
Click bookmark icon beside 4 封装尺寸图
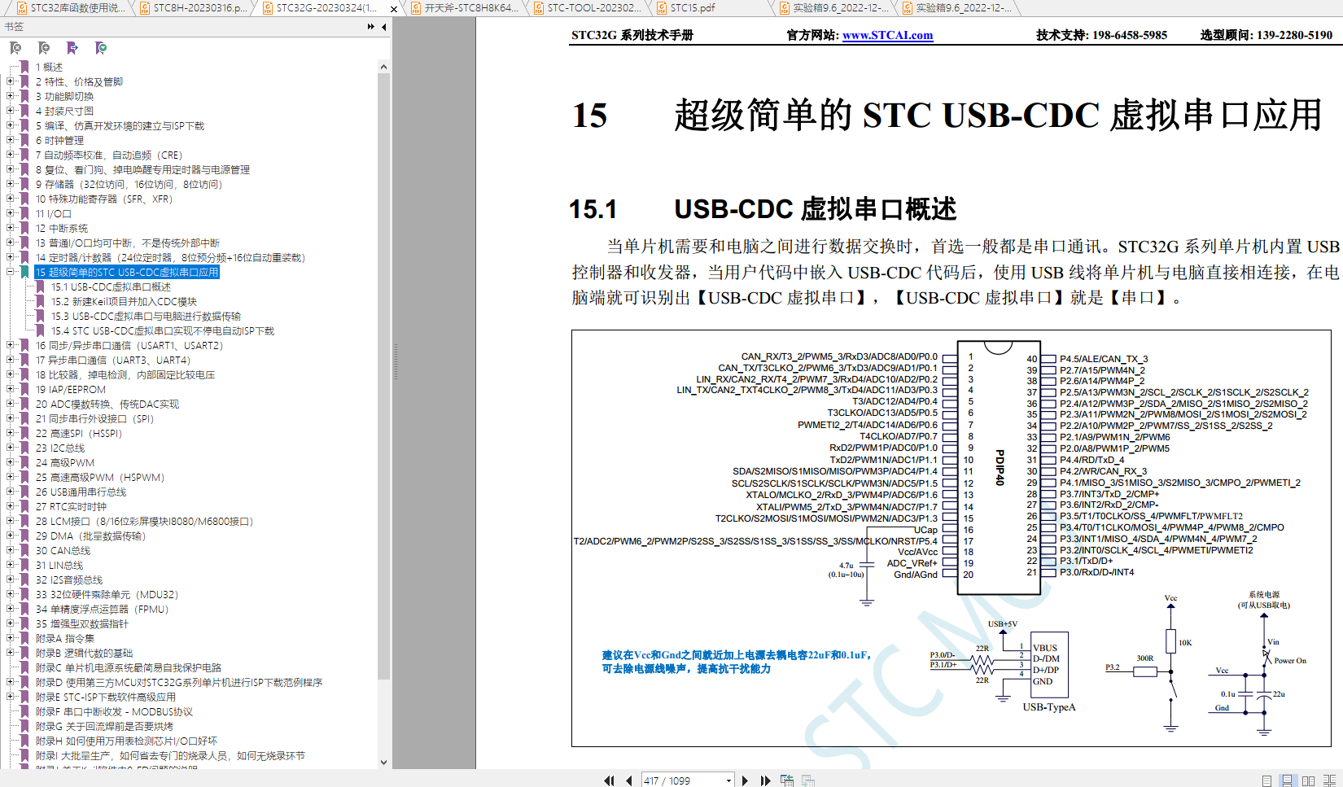click(x=24, y=111)
